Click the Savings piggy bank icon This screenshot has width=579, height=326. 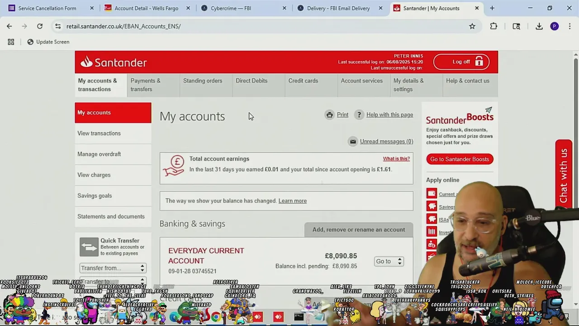(x=432, y=206)
